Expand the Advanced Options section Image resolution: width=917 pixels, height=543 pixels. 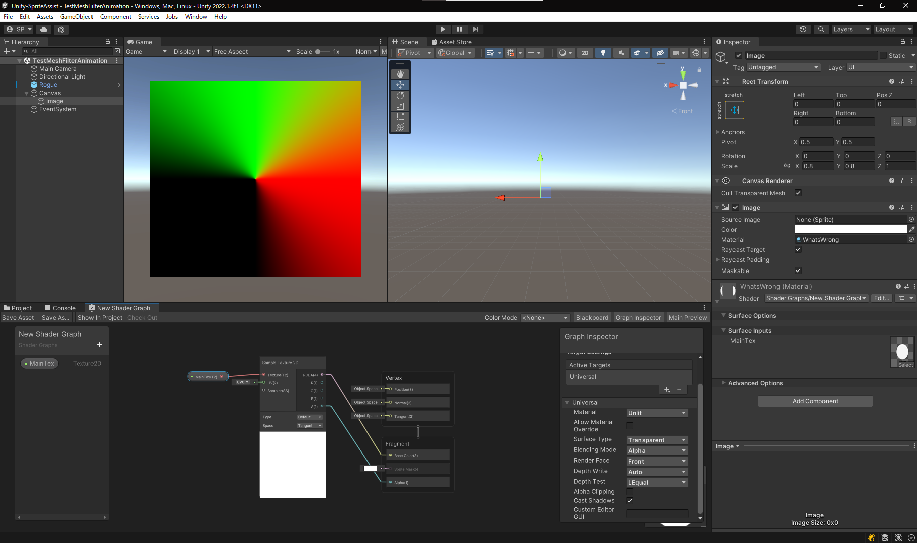[x=755, y=383]
